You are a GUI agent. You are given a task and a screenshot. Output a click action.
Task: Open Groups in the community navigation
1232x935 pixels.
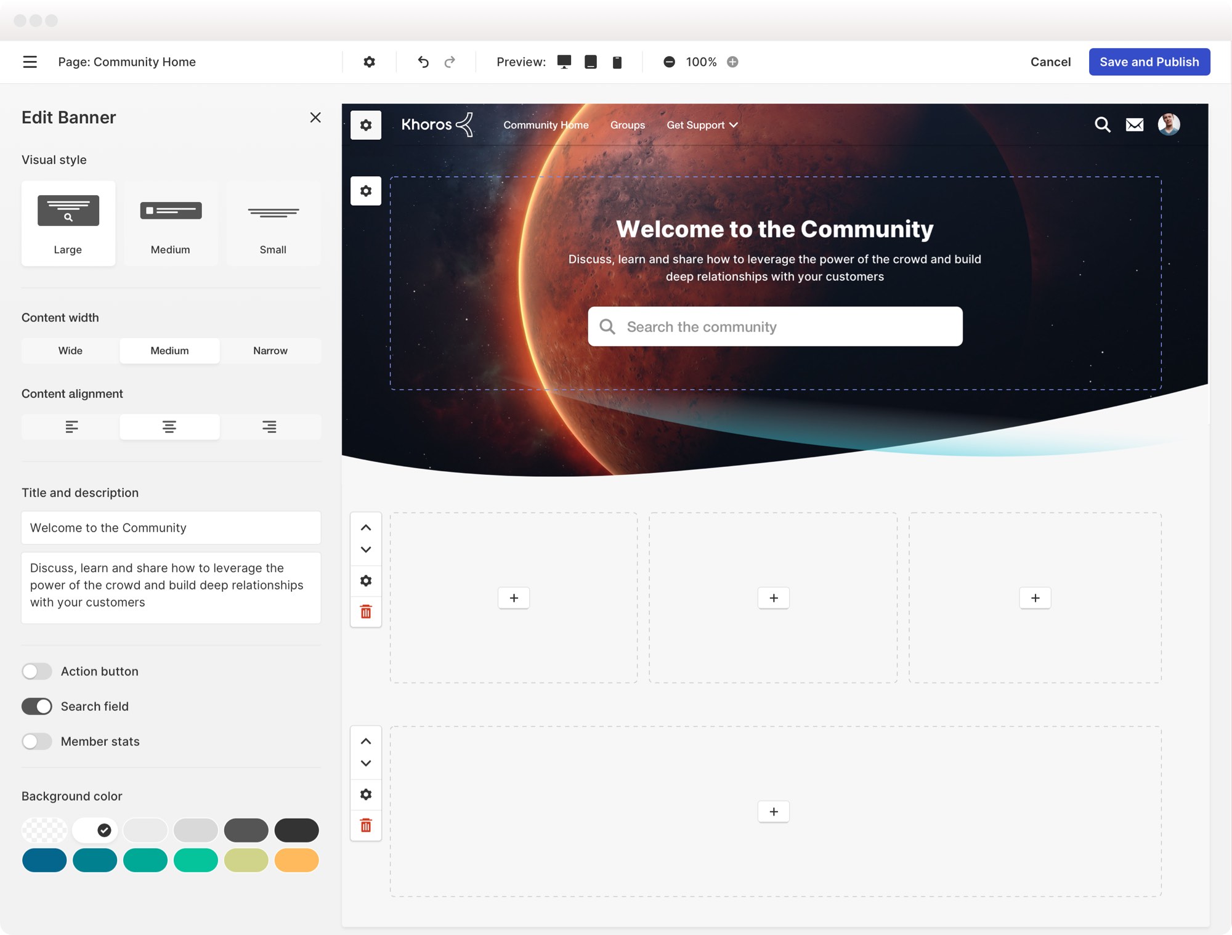[628, 125]
